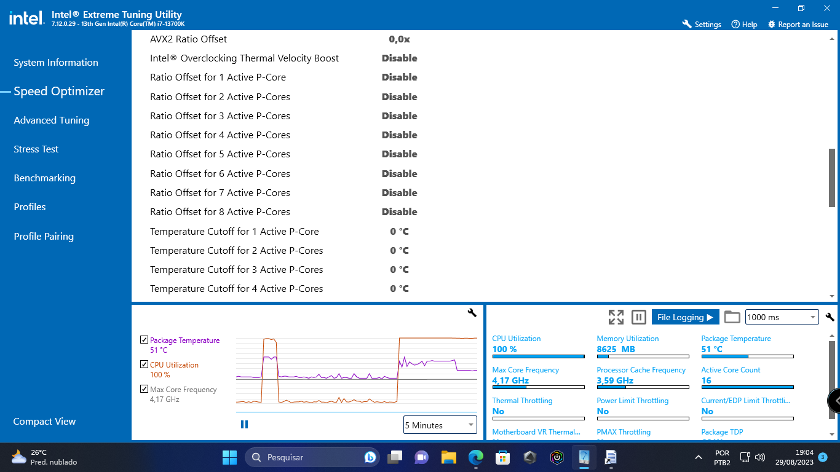Viewport: 840px width, 472px height.
Task: Switch to Compact View
Action: [44, 421]
